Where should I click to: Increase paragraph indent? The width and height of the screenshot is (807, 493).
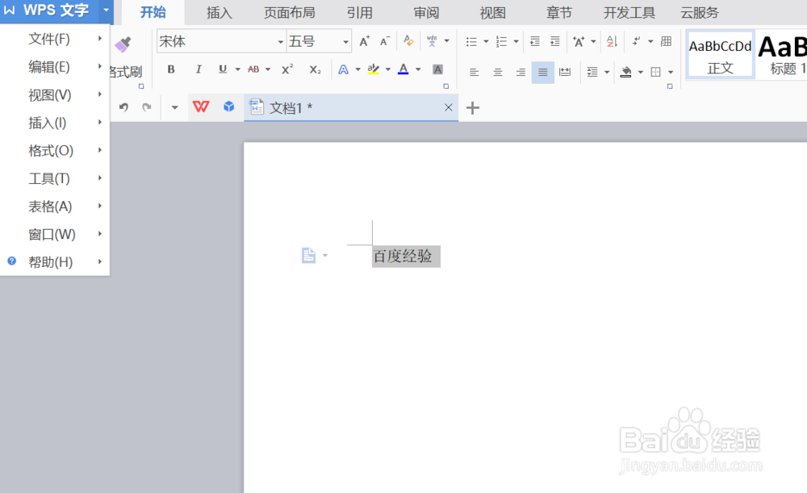pos(555,41)
